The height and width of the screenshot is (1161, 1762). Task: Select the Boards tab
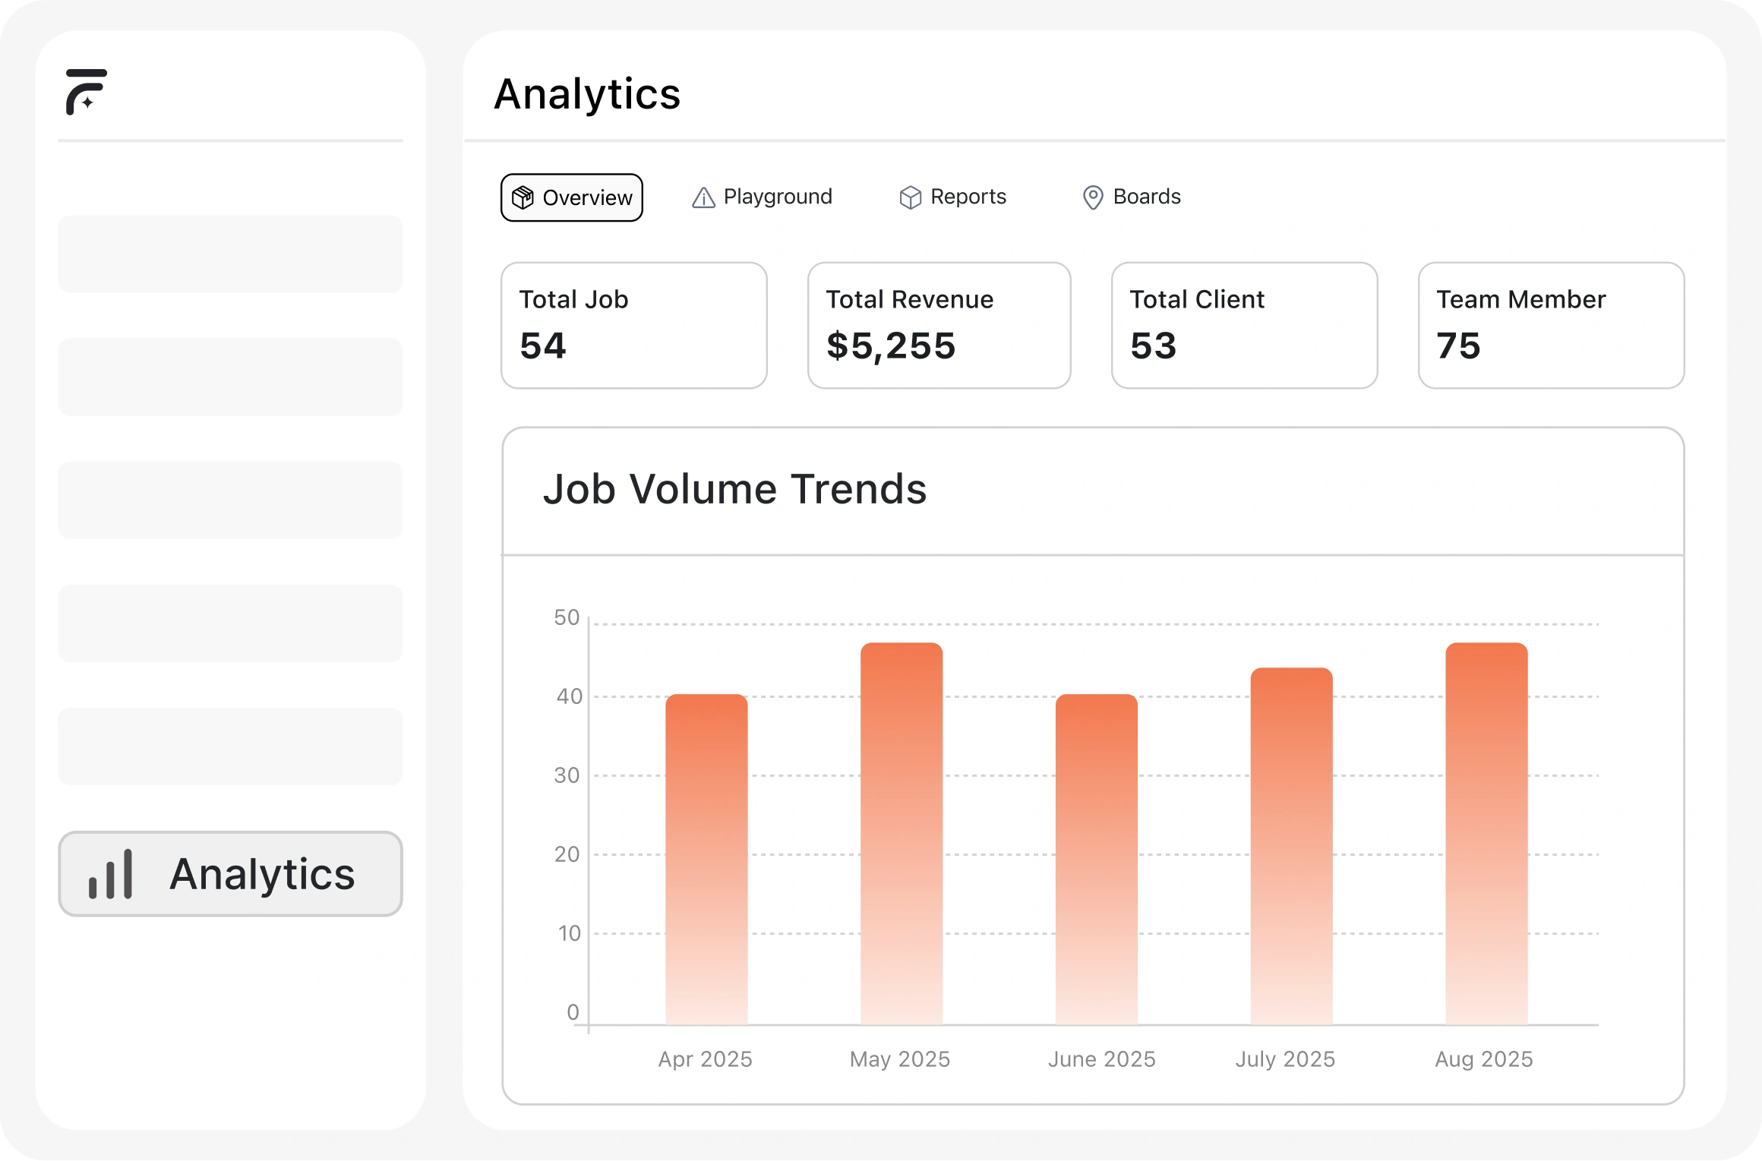pos(1132,197)
